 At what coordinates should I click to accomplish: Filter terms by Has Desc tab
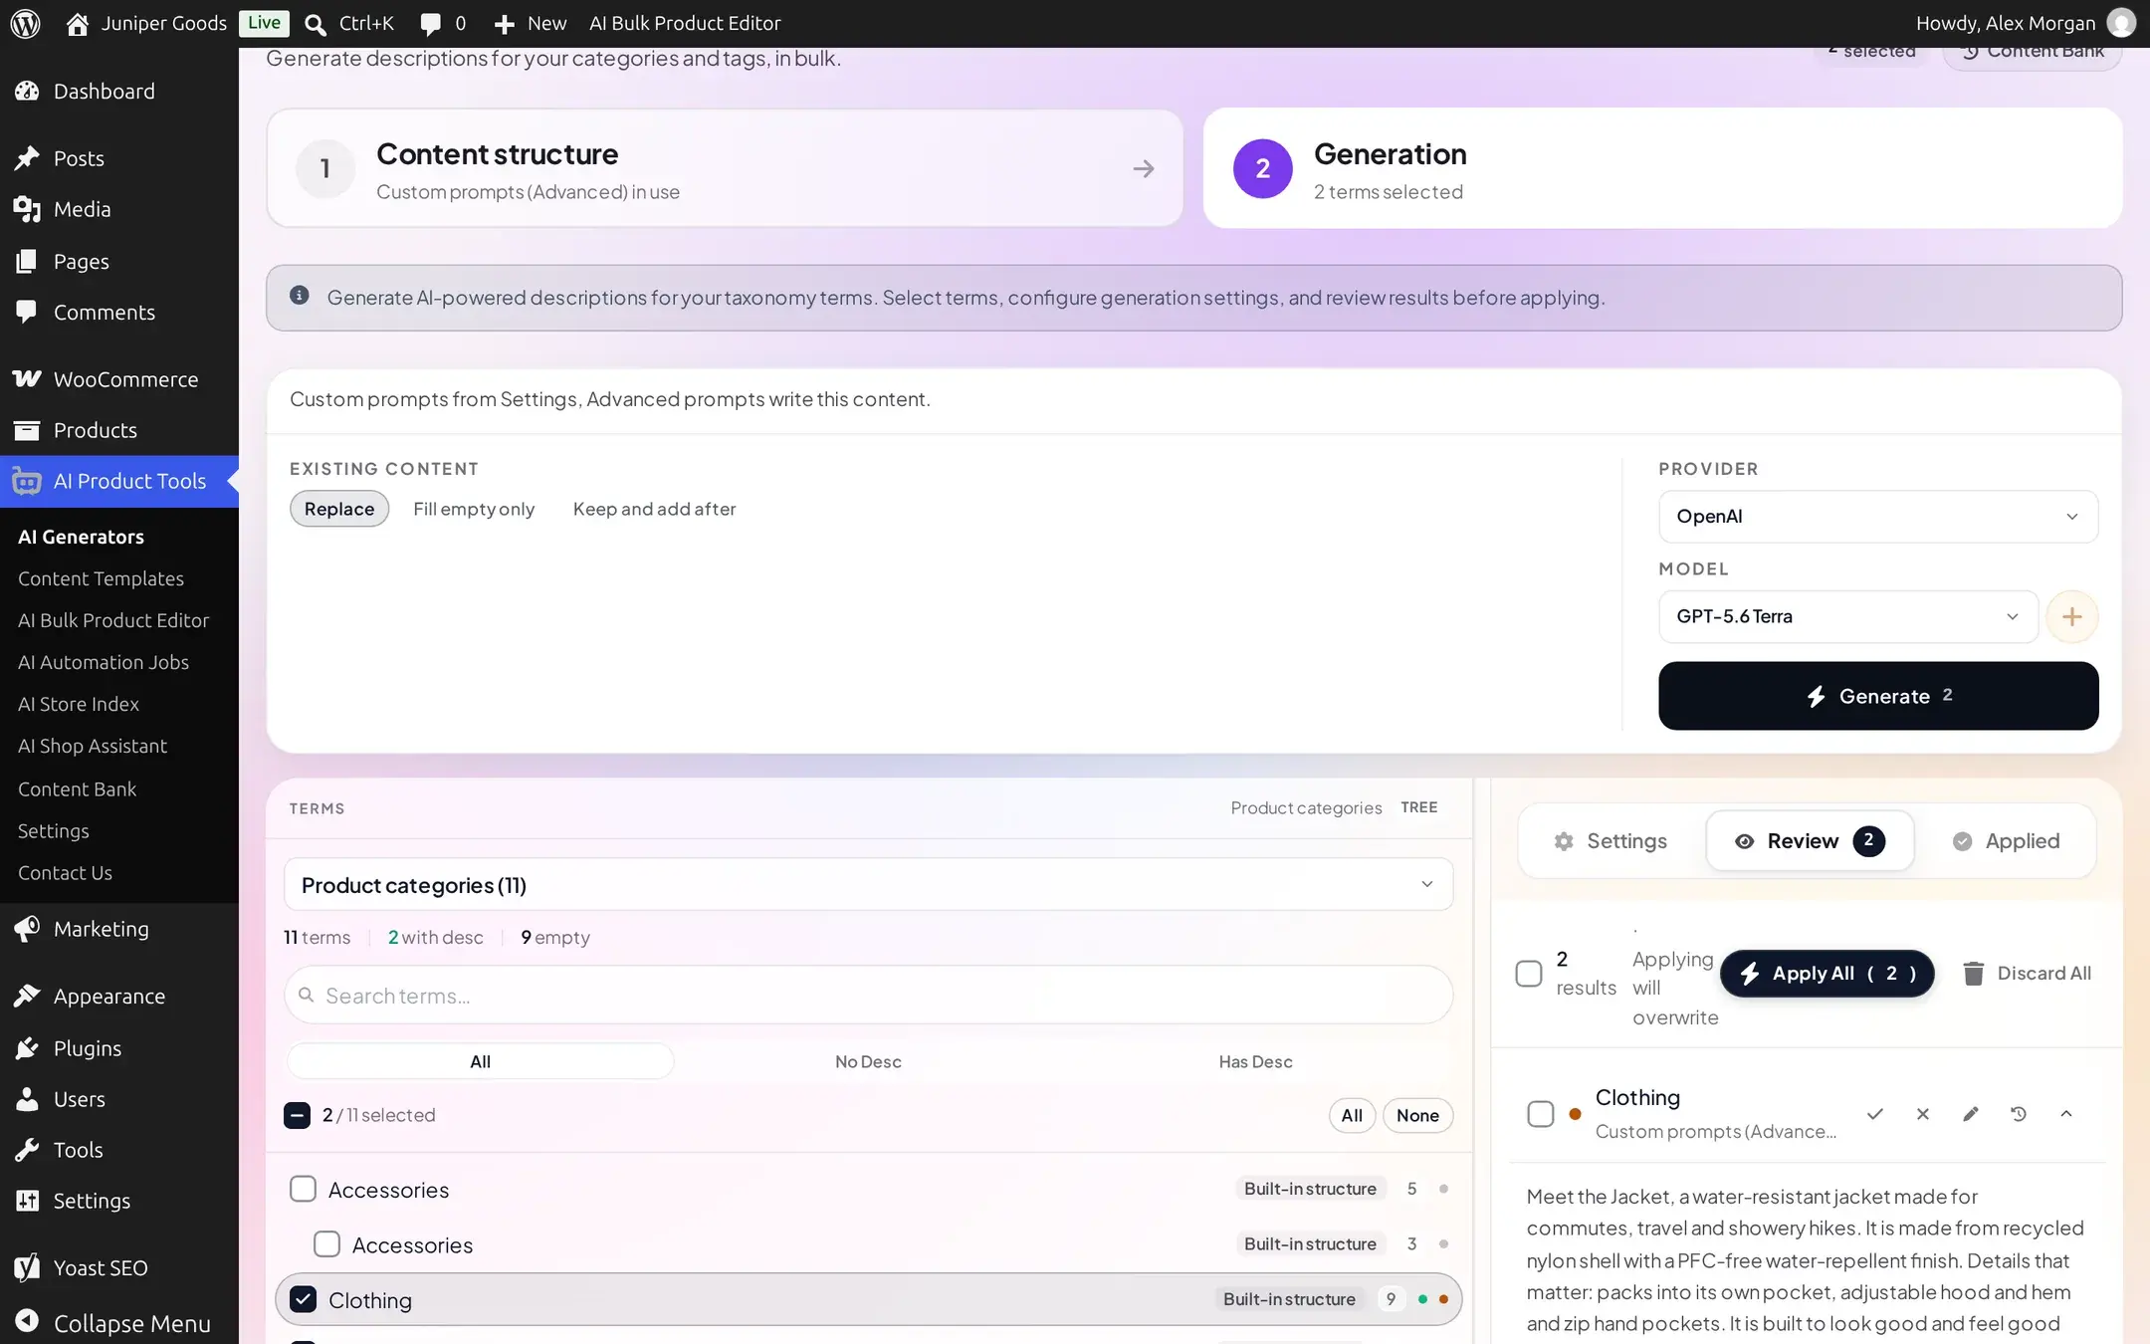coord(1255,1061)
